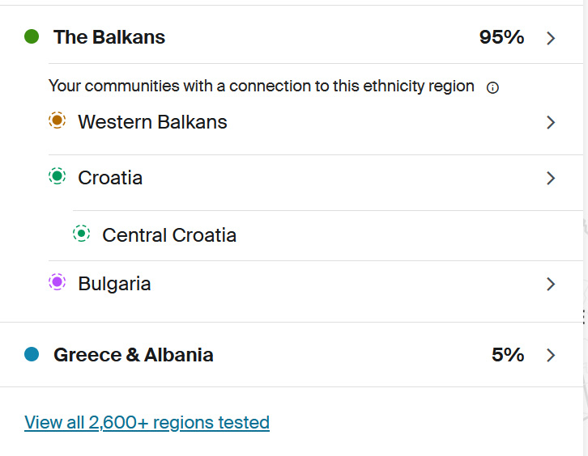This screenshot has width=588, height=456.
Task: Click the Western Balkans orange community icon
Action: point(57,121)
